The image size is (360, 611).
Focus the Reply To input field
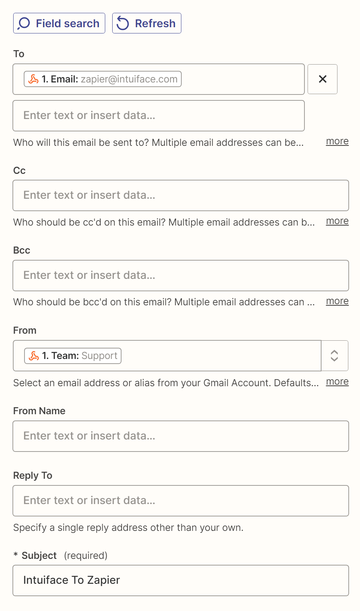coord(181,501)
